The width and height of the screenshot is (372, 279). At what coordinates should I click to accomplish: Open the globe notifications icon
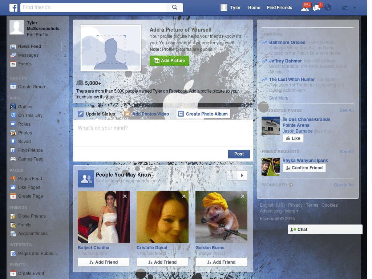click(x=328, y=8)
